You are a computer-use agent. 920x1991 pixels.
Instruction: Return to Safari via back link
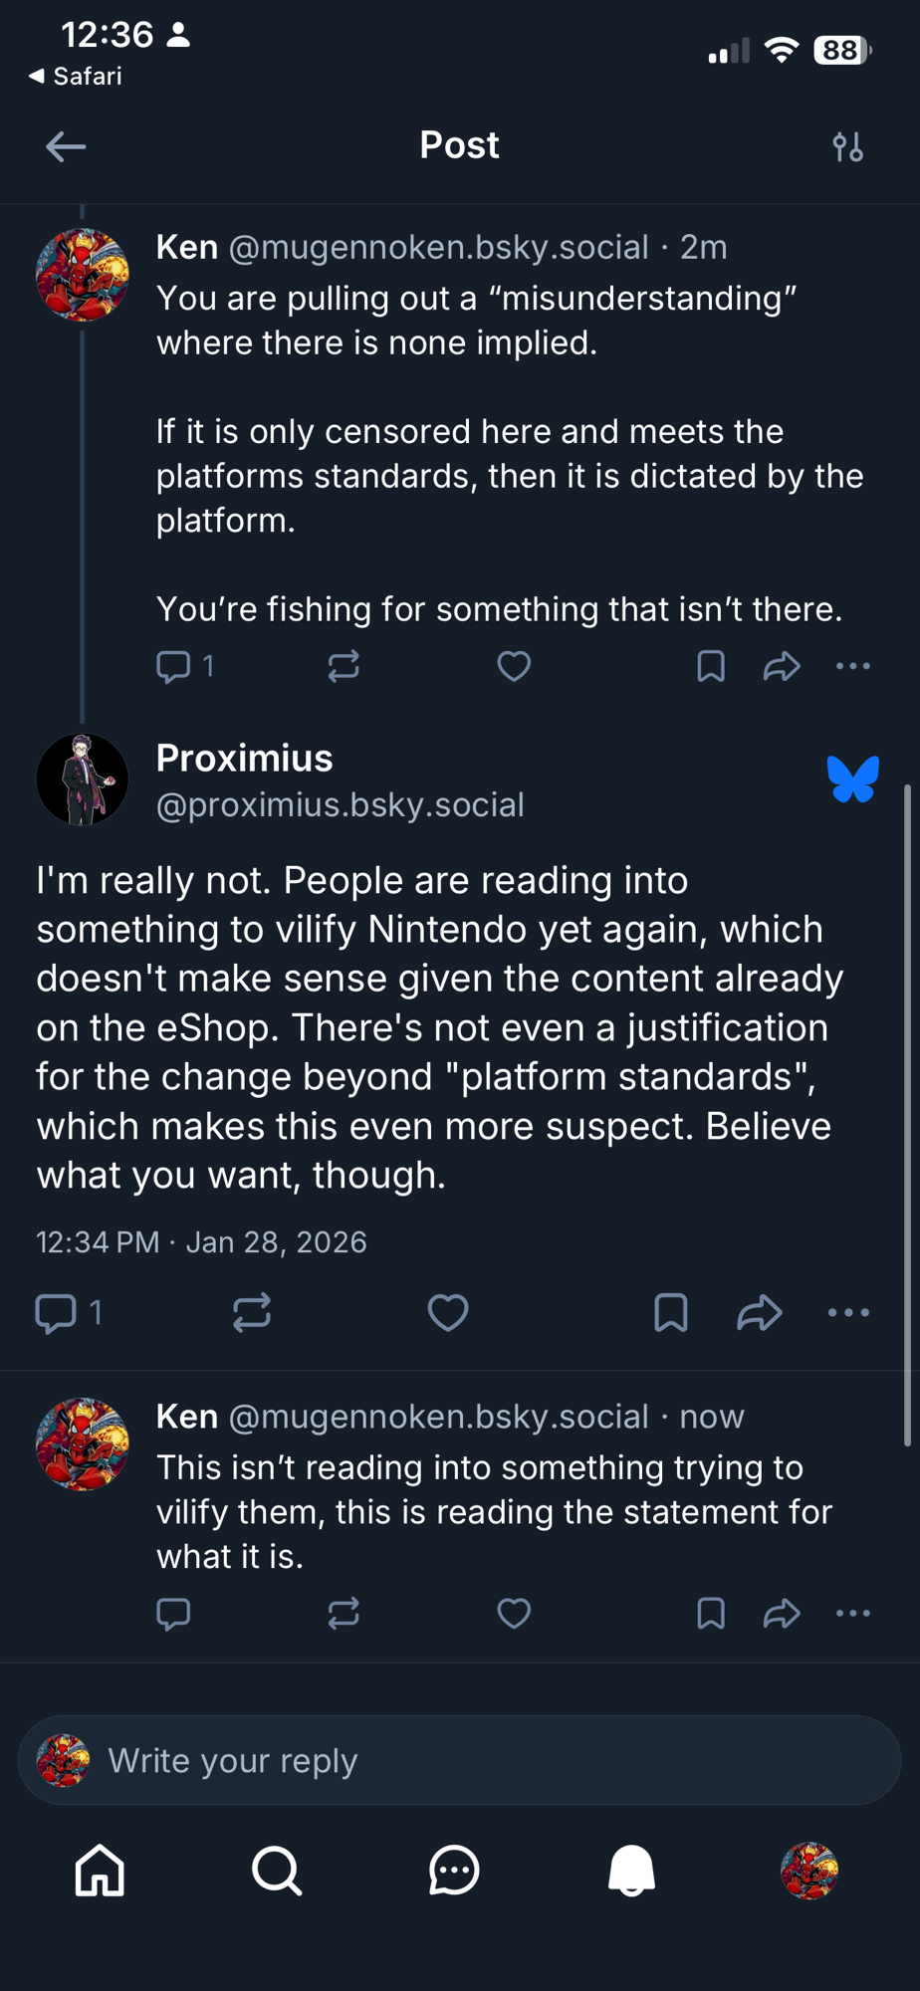coord(76,77)
